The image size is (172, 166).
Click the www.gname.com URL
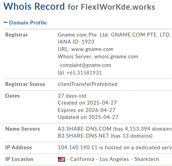pos(92,49)
